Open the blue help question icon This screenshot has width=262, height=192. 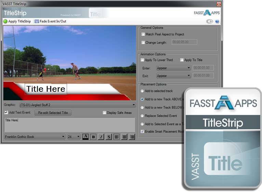coord(217,22)
